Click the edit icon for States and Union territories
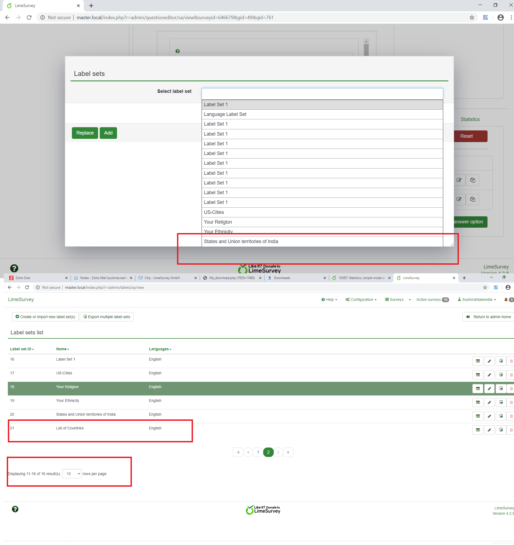 pyautogui.click(x=489, y=416)
